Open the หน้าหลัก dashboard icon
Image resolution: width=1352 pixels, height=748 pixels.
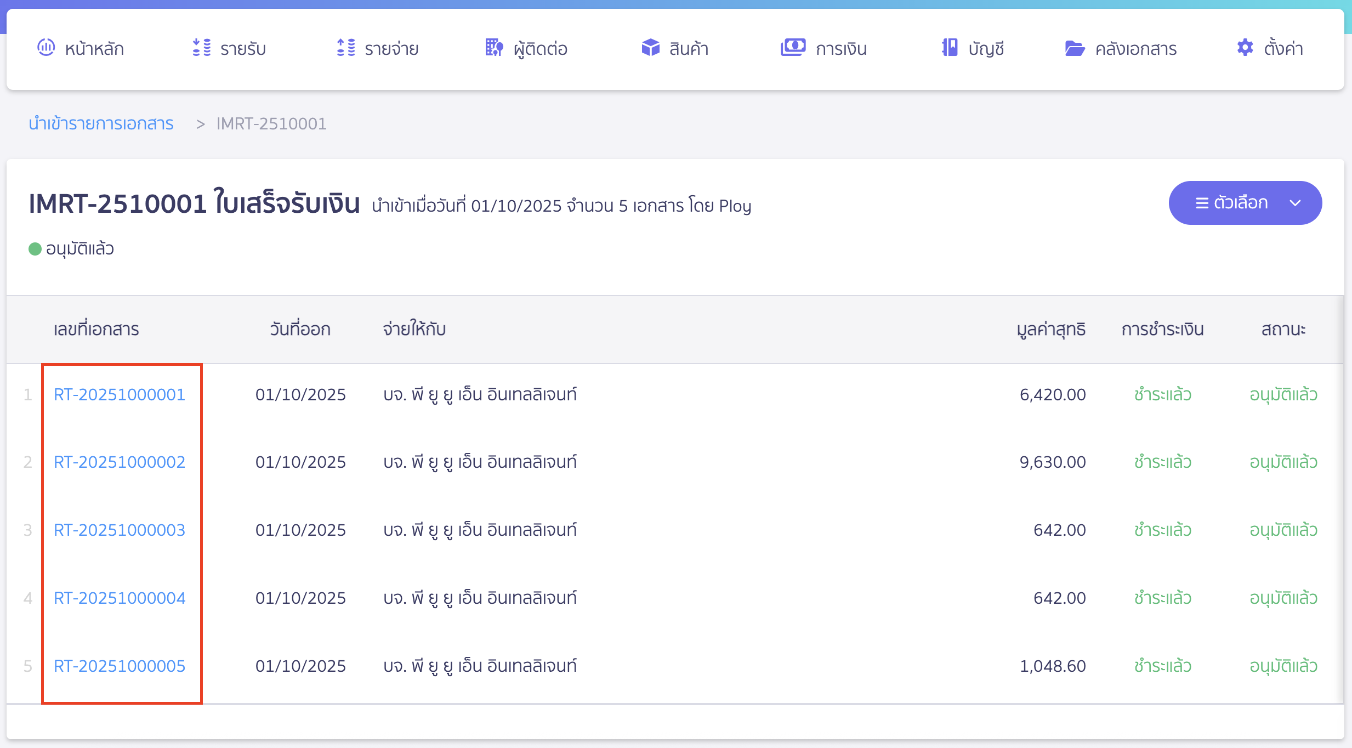tap(46, 48)
